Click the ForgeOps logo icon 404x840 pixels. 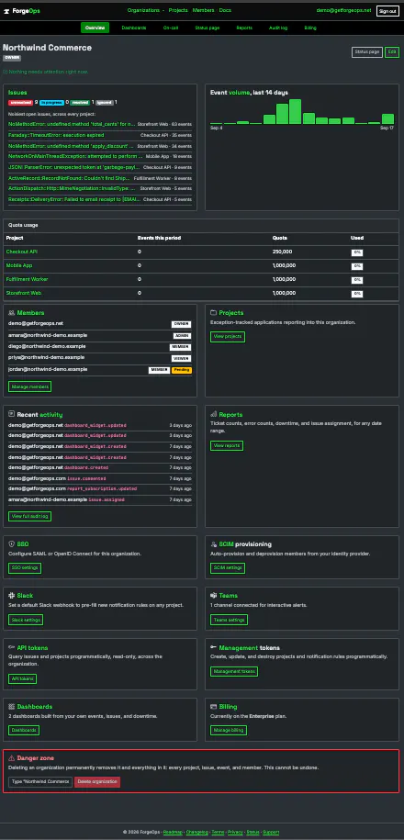[x=7, y=11]
